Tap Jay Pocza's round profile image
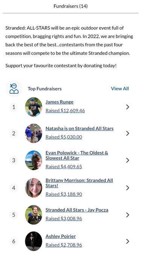The width and height of the screenshot is (141, 257). 34,215
